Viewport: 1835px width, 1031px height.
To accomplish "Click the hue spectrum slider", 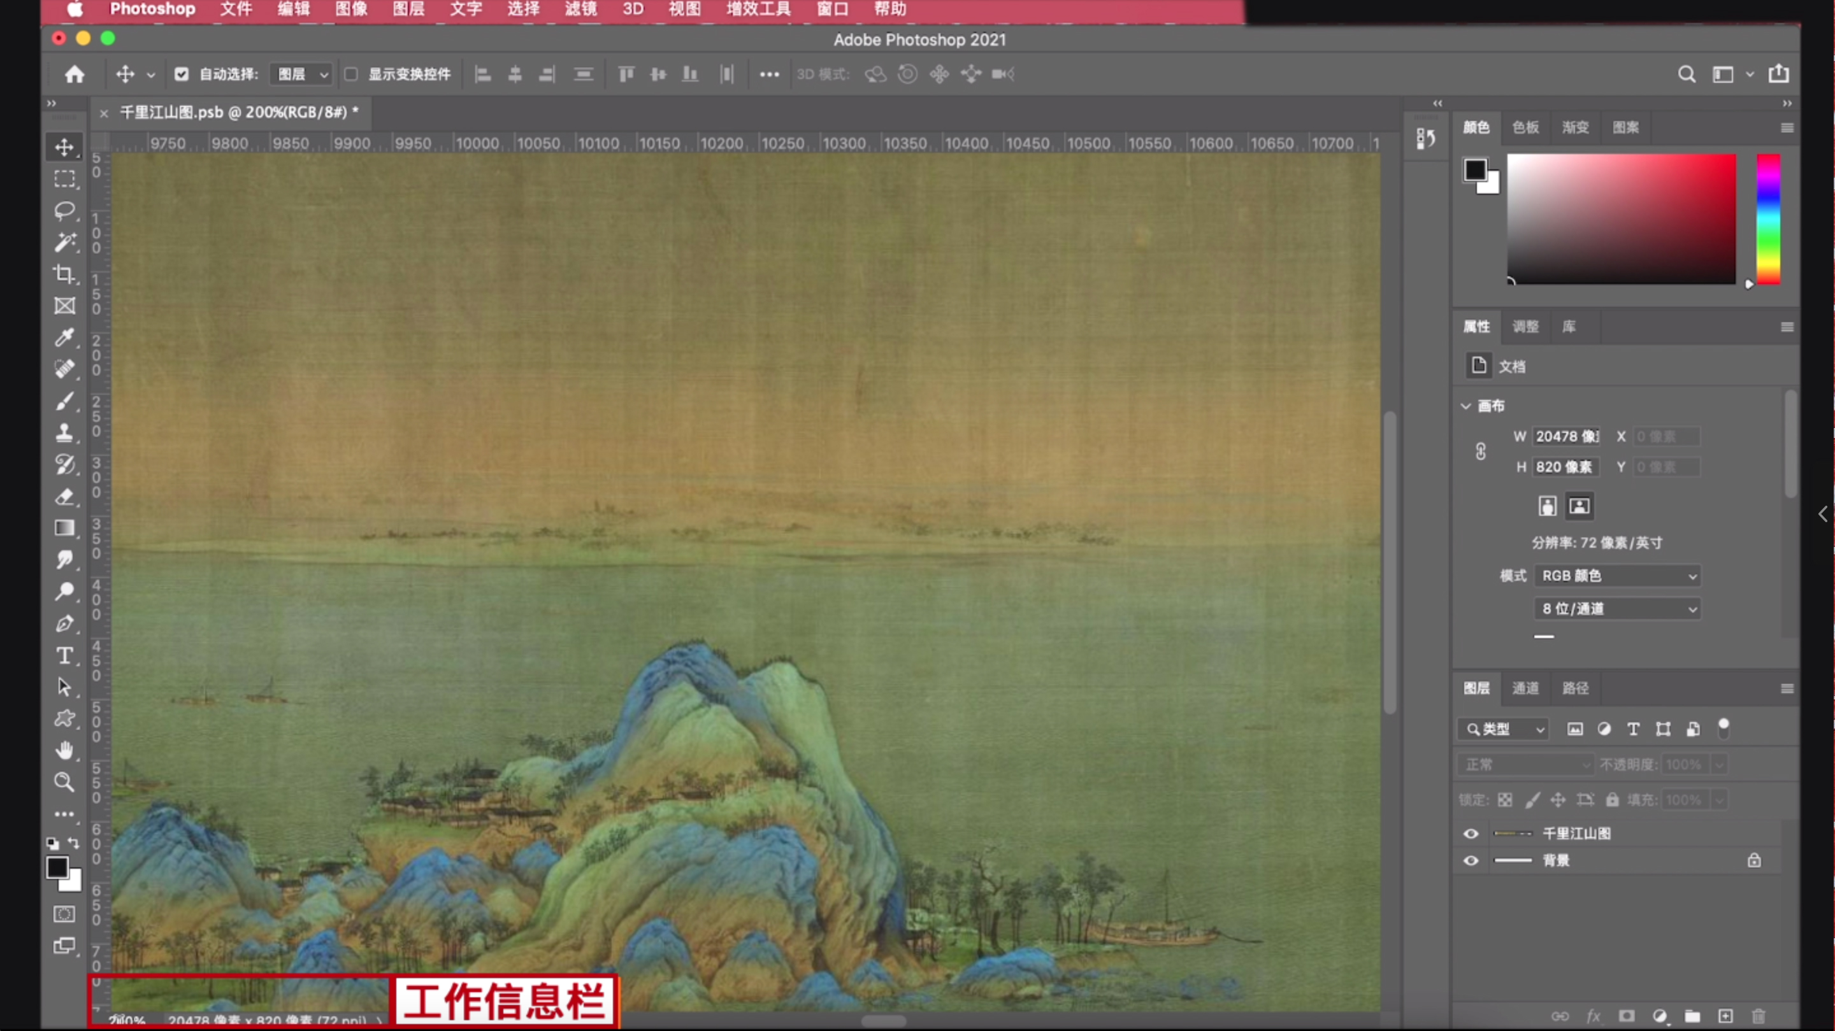I will tap(1768, 219).
